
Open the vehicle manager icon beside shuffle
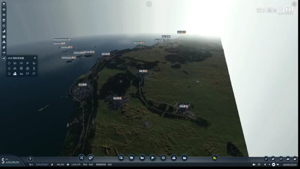[x=90, y=158]
